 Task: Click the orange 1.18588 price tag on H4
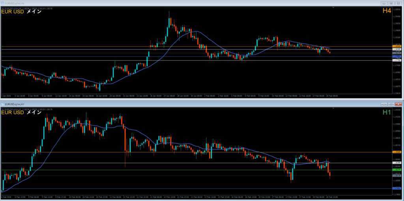tap(397, 47)
